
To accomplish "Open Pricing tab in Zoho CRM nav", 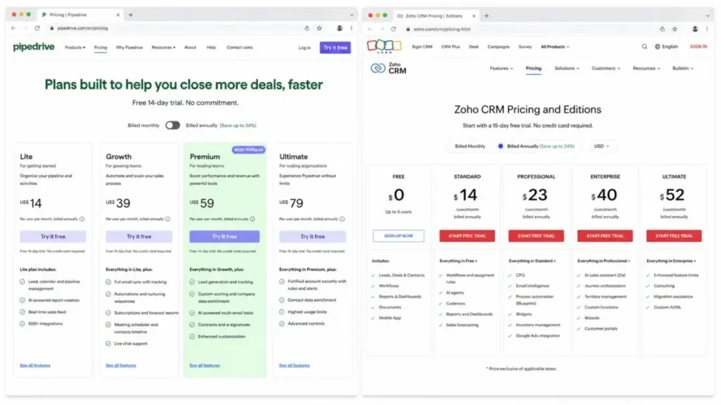I will 534,68.
